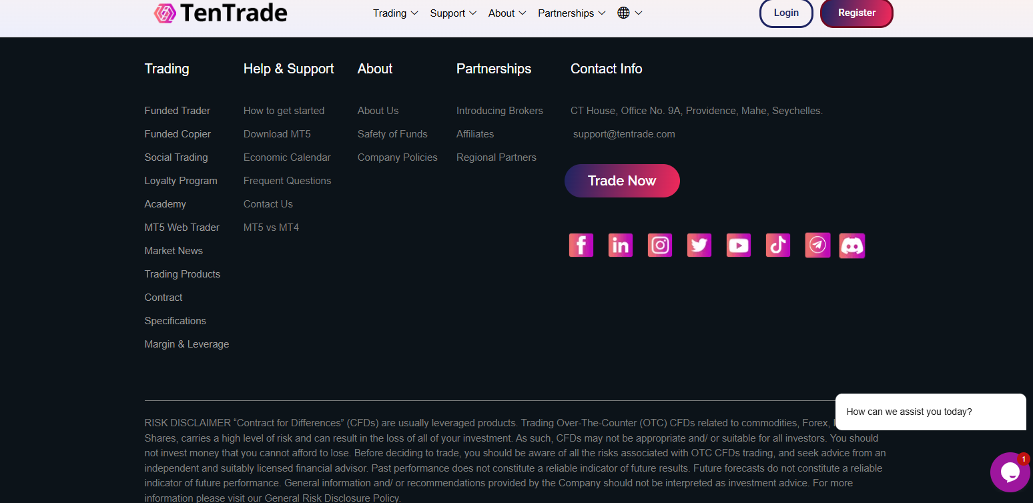Image resolution: width=1033 pixels, height=503 pixels.
Task: Click the TenTrade logo
Action: coord(220,13)
